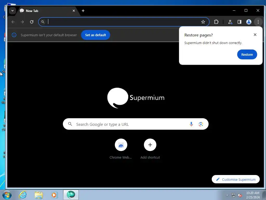Toggle the side panel icon
The height and width of the screenshot is (200, 266).
coord(239,22)
